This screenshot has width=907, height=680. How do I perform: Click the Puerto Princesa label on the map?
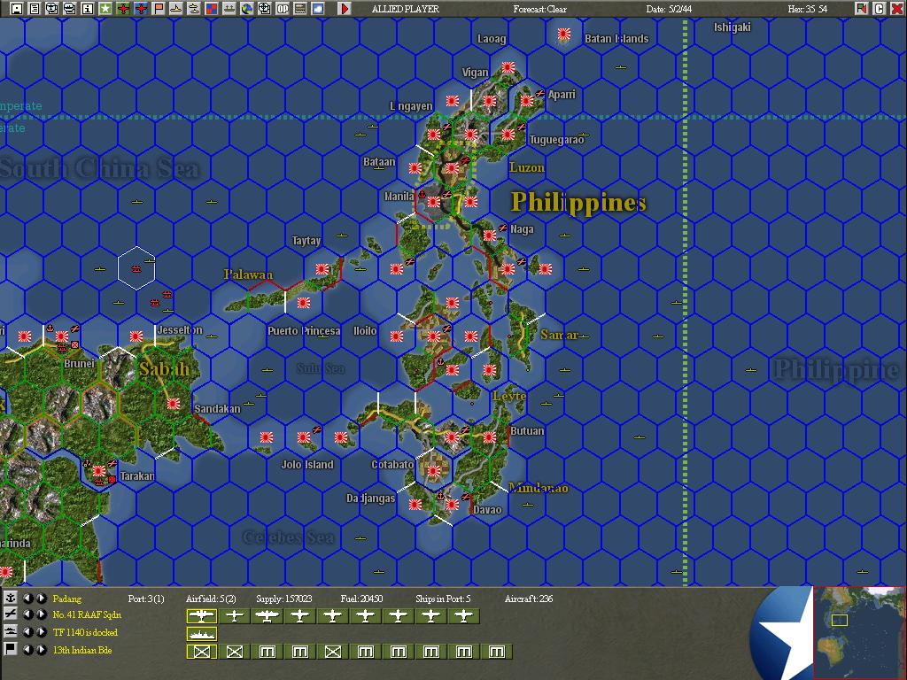(x=304, y=331)
